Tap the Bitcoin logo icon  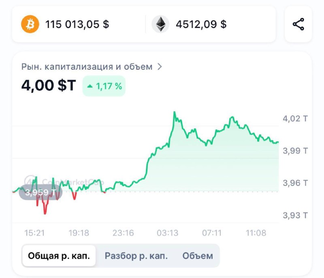point(30,24)
